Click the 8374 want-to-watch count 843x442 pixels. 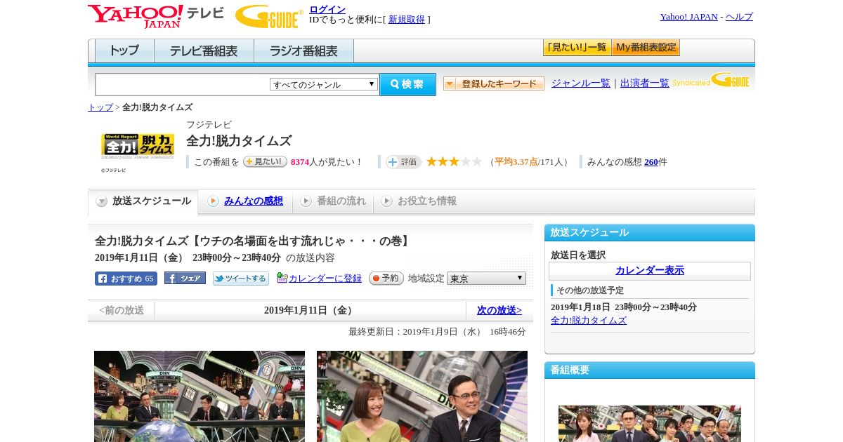point(300,162)
